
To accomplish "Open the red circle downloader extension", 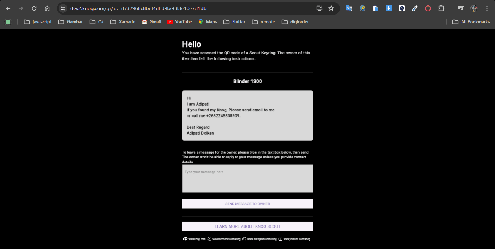I will pyautogui.click(x=428, y=8).
